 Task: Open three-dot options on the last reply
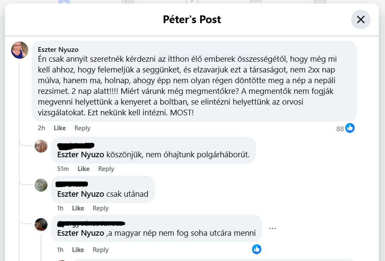point(272,228)
